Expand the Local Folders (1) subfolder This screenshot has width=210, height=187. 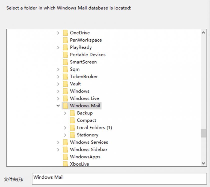[x=65, y=128]
